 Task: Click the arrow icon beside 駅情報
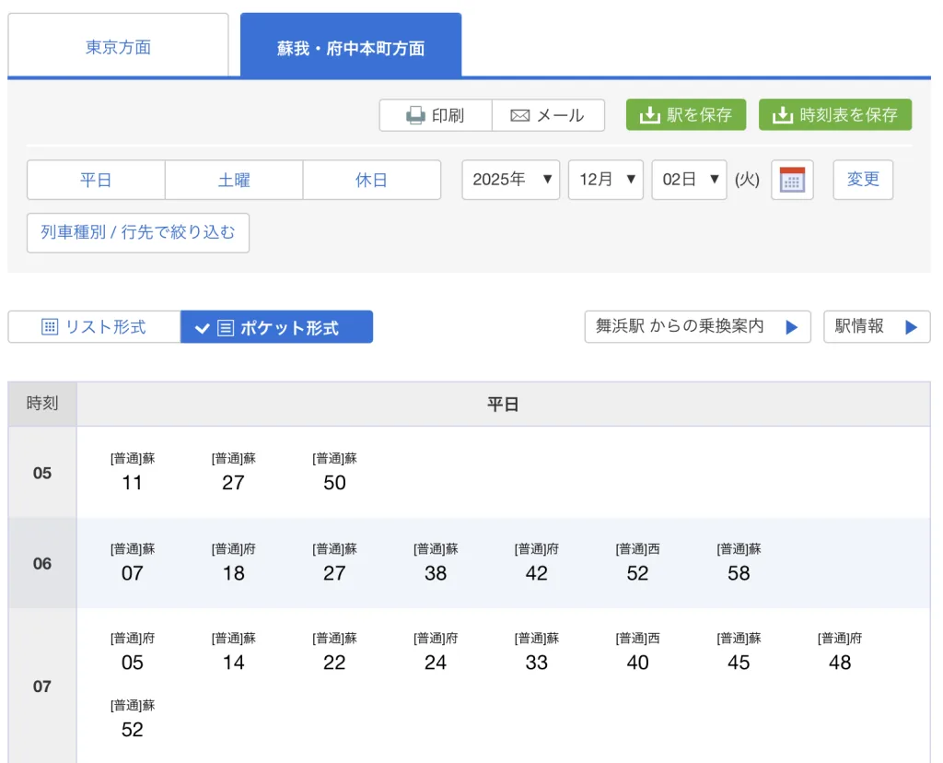tap(911, 327)
